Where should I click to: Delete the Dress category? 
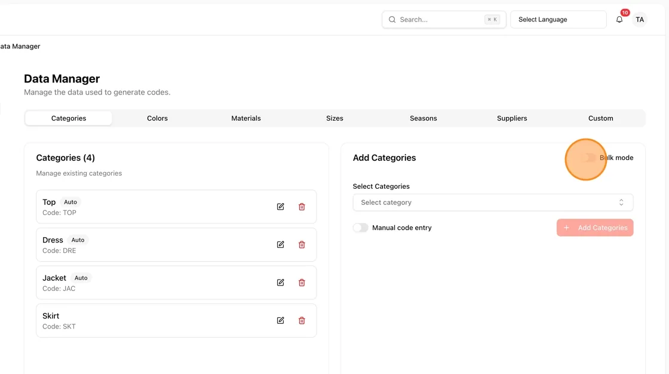302,244
